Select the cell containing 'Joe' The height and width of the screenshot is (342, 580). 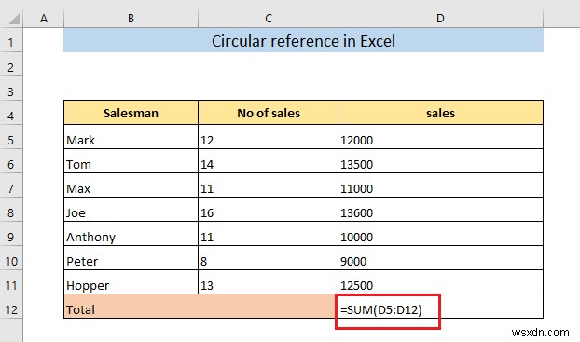(131, 210)
